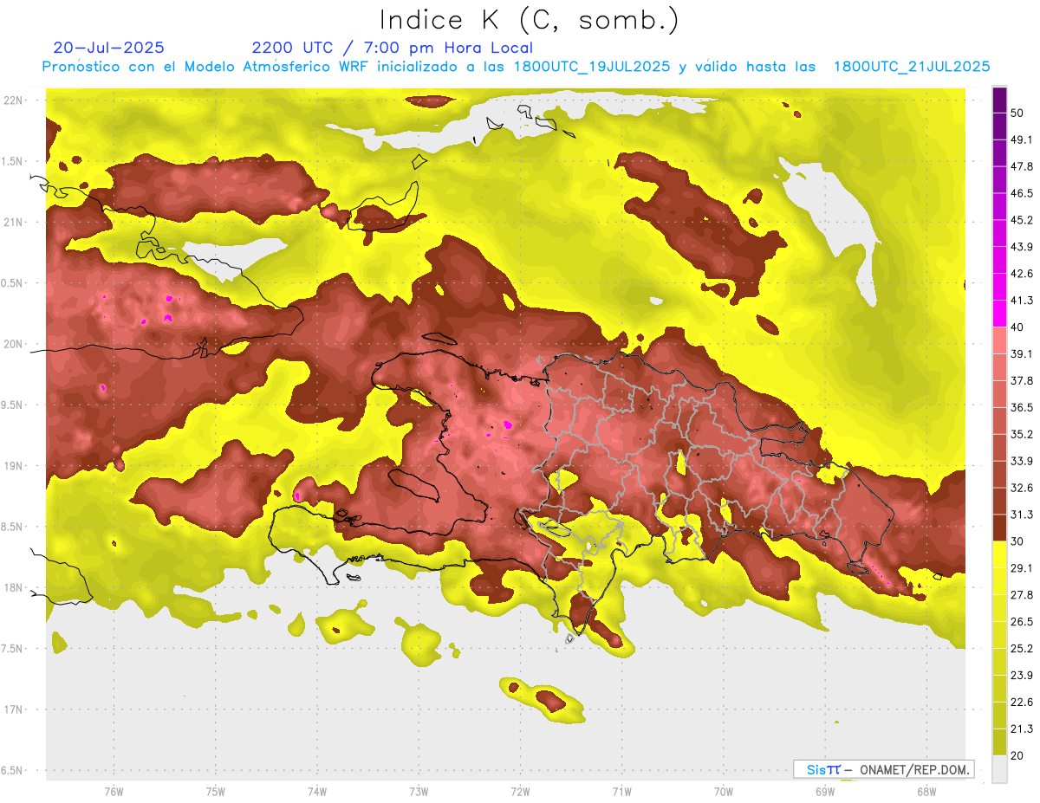Pick the bright yellow swatch between 29.1 and 30
Image resolution: width=1040 pixels, height=803 pixels.
point(999,554)
